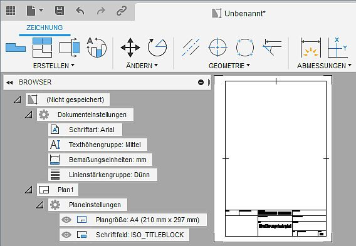Click the gear icon beside Planeinstellungen

pyautogui.click(x=55, y=205)
